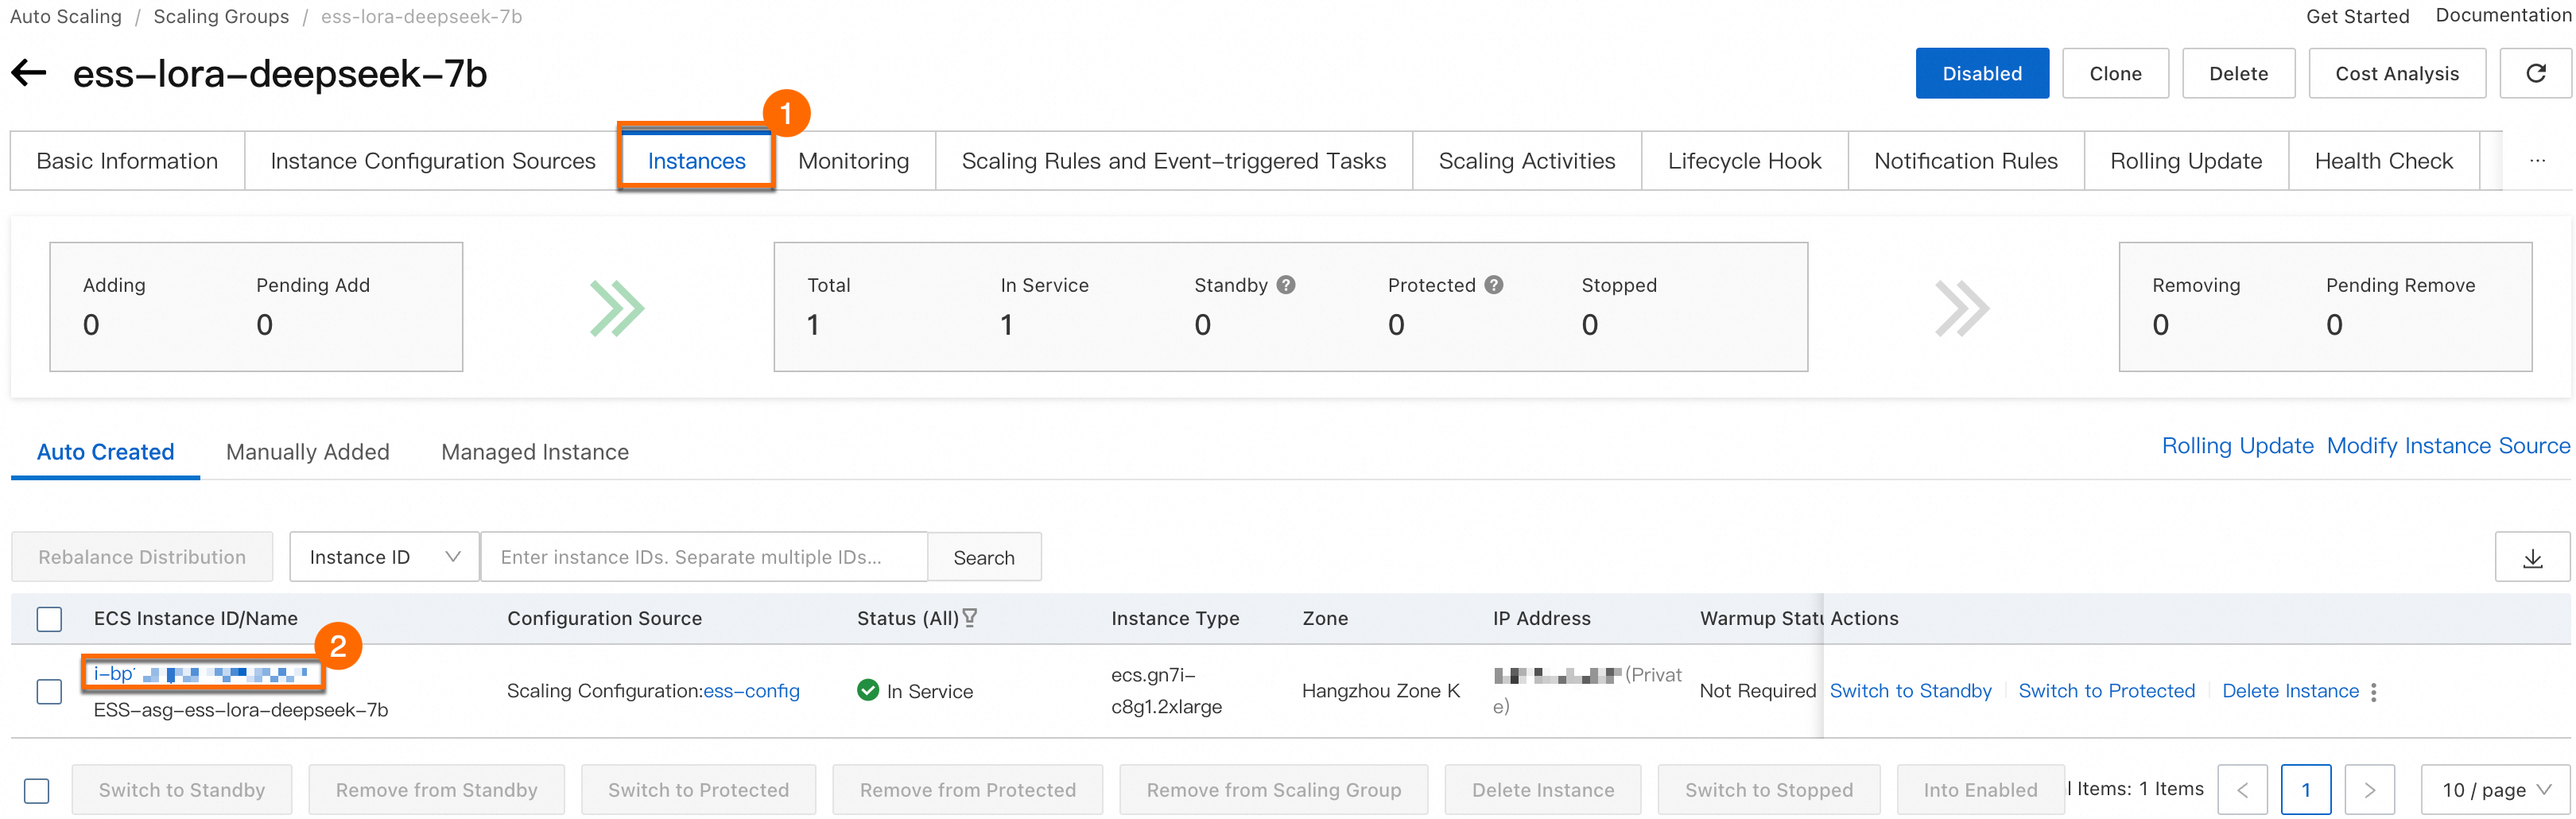The image size is (2576, 819).
Task: Open the ess-config scaling configuration link
Action: coord(751,691)
